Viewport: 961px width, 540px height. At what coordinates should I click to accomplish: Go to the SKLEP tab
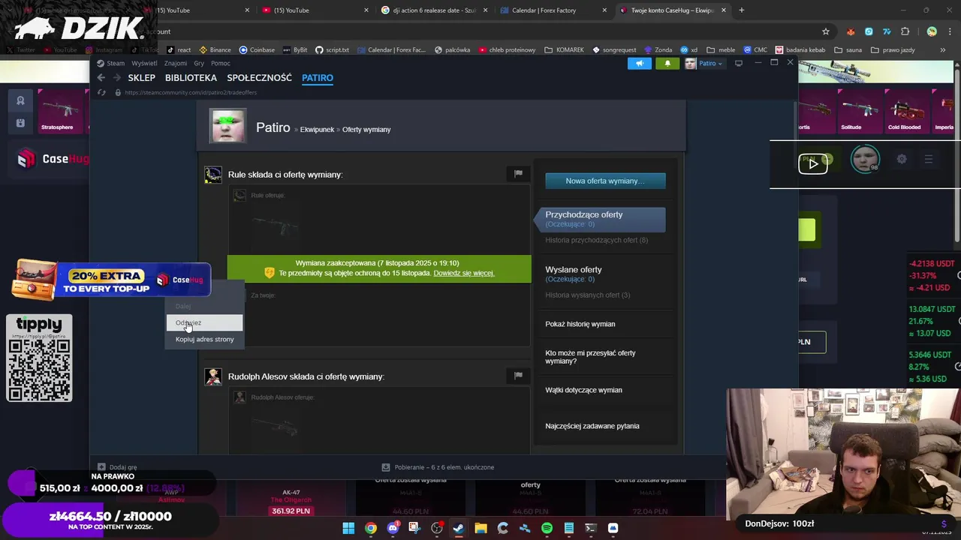(141, 78)
